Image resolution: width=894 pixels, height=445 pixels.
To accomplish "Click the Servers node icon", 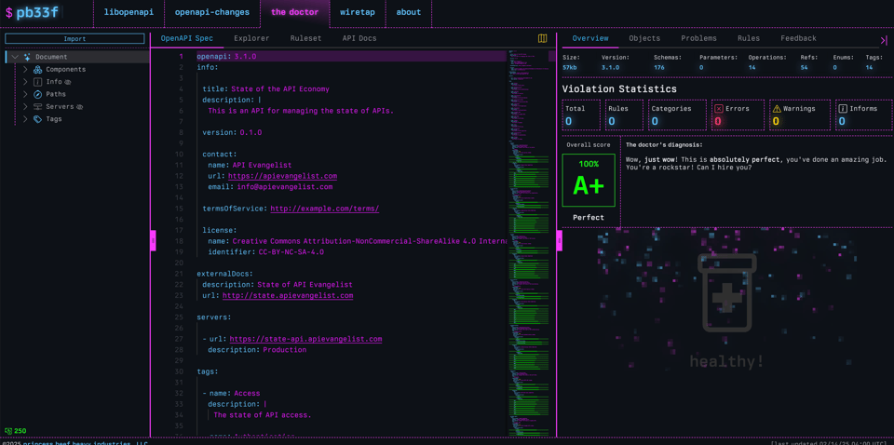I will [38, 107].
